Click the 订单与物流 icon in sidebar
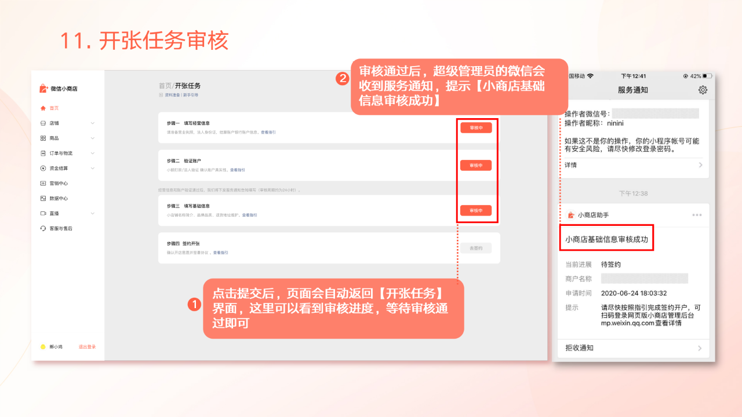Image resolution: width=742 pixels, height=417 pixels. (43, 153)
